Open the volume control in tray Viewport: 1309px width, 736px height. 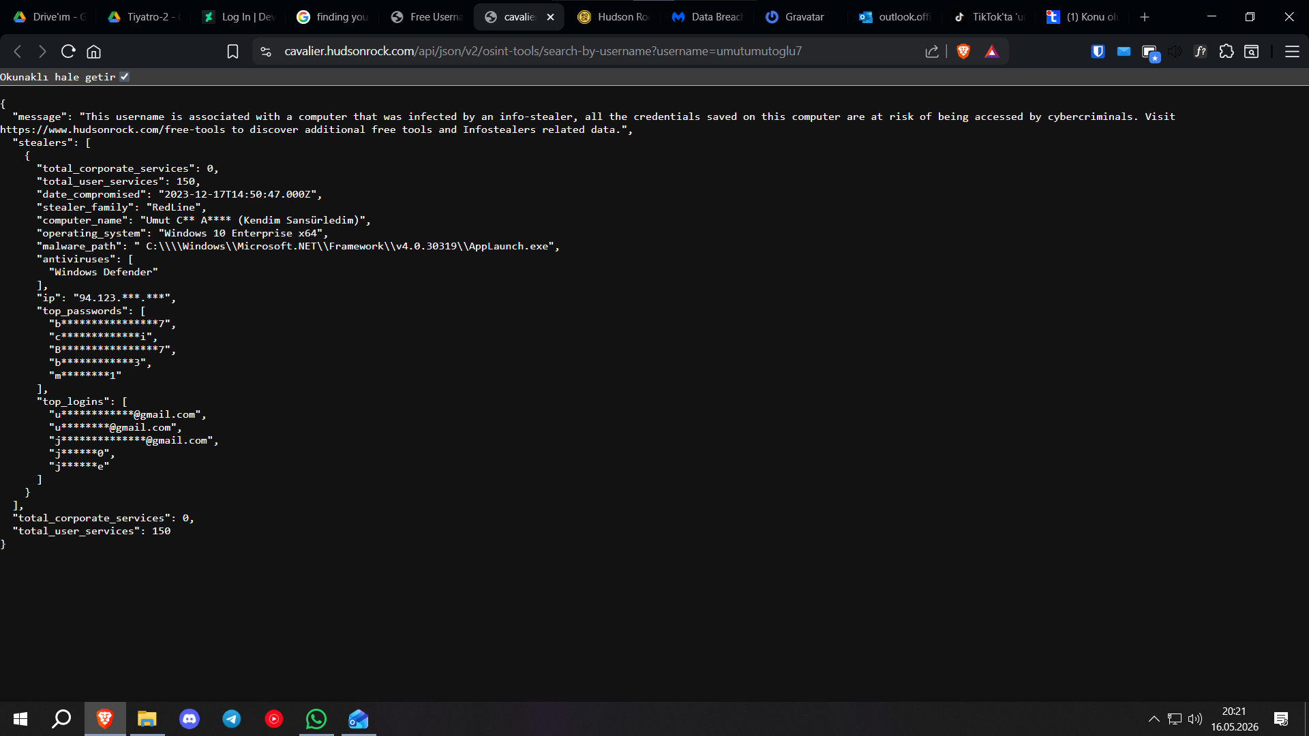[x=1194, y=719]
